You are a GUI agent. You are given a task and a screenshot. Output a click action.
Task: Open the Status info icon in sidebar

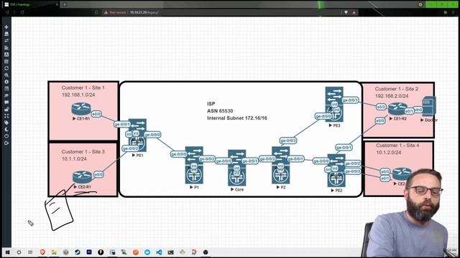(x=6, y=82)
